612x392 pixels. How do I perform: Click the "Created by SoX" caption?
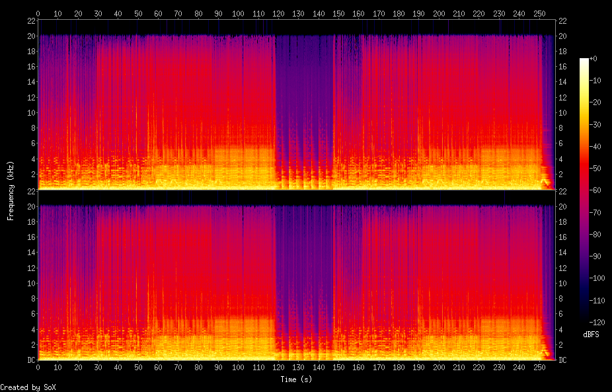click(x=28, y=387)
